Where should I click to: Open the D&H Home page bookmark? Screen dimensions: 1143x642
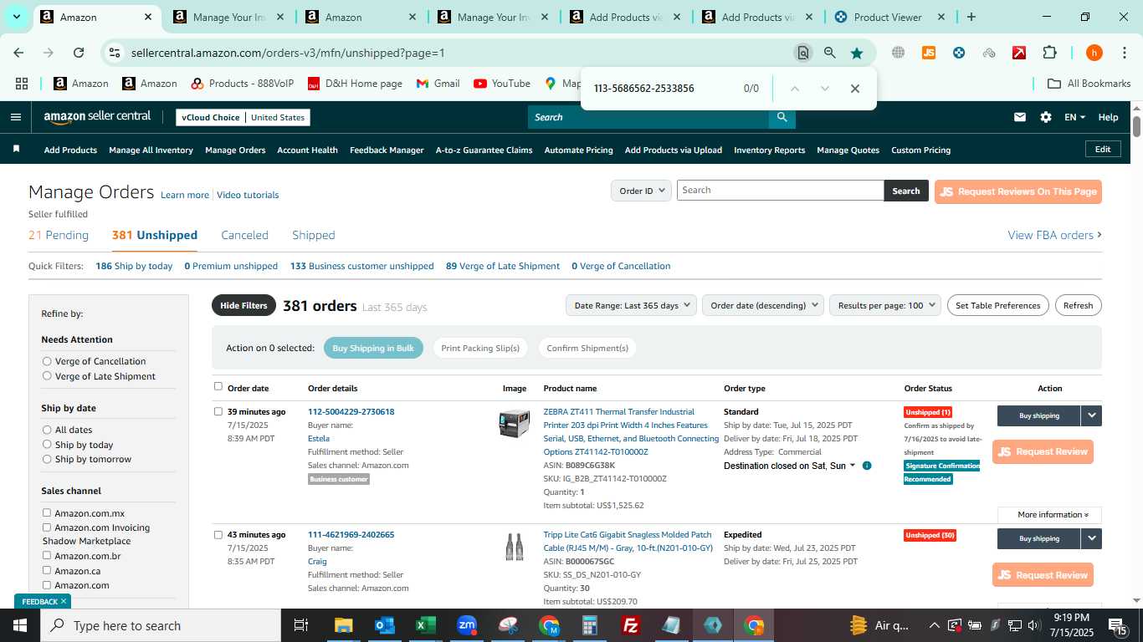[355, 84]
